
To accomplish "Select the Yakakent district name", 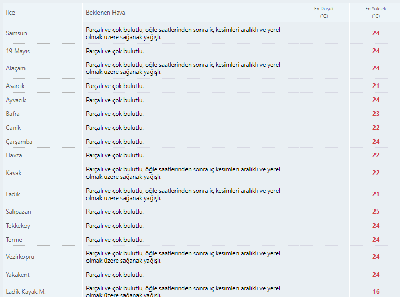I will [18, 274].
